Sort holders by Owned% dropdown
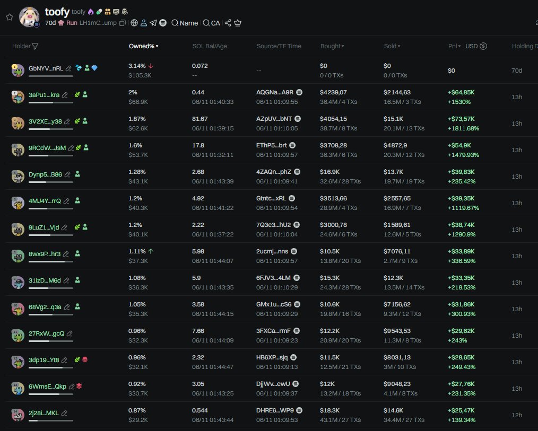 point(143,46)
